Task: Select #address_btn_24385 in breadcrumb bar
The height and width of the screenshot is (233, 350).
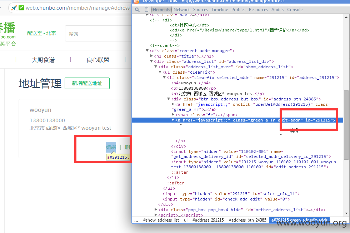Action: click(x=247, y=220)
